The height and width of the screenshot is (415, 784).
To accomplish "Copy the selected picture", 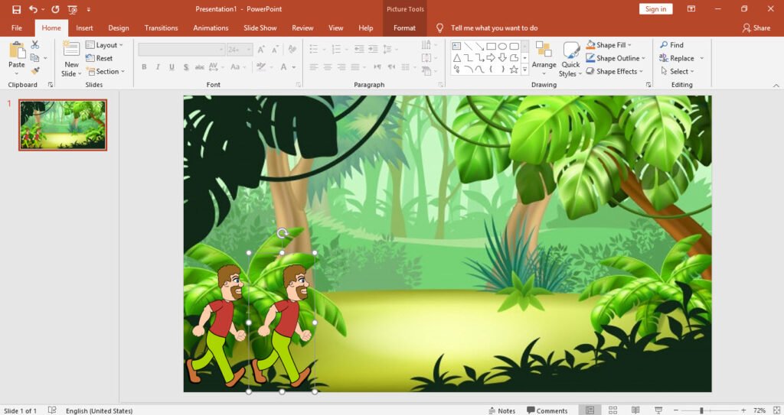I will (34, 58).
